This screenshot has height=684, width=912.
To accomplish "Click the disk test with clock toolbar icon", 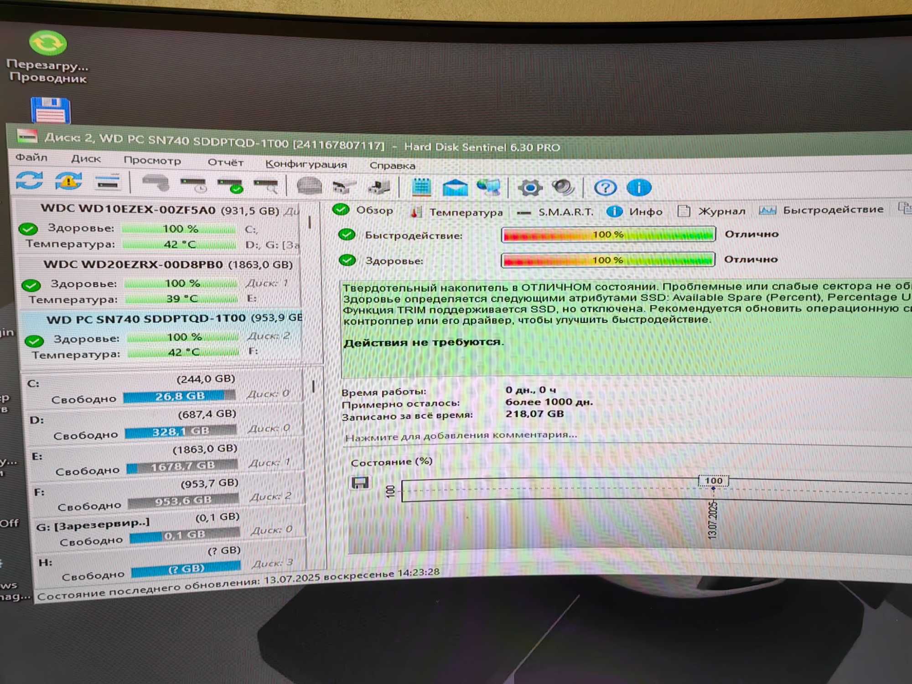I will (x=193, y=185).
